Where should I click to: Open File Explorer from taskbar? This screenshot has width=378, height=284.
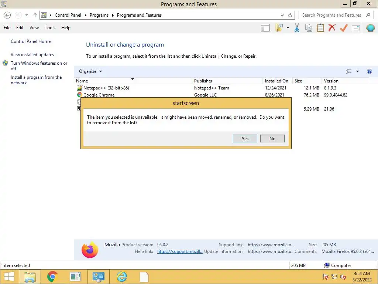tap(30, 277)
